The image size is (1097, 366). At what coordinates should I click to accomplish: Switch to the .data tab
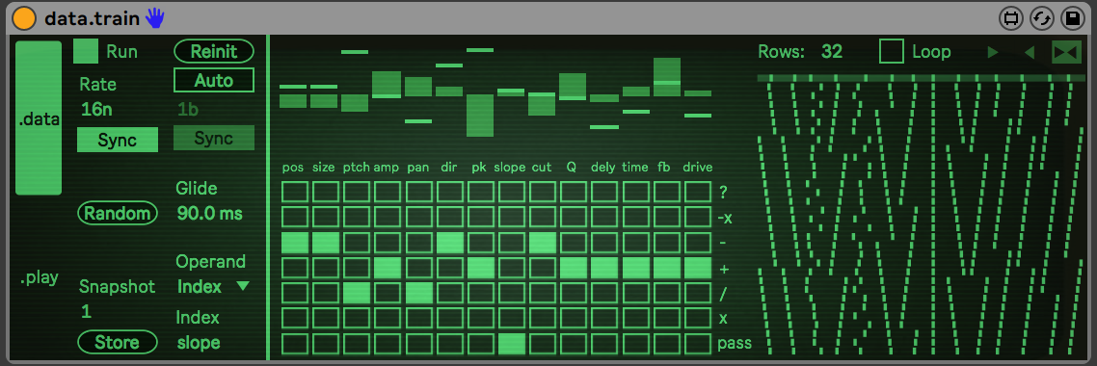[39, 118]
